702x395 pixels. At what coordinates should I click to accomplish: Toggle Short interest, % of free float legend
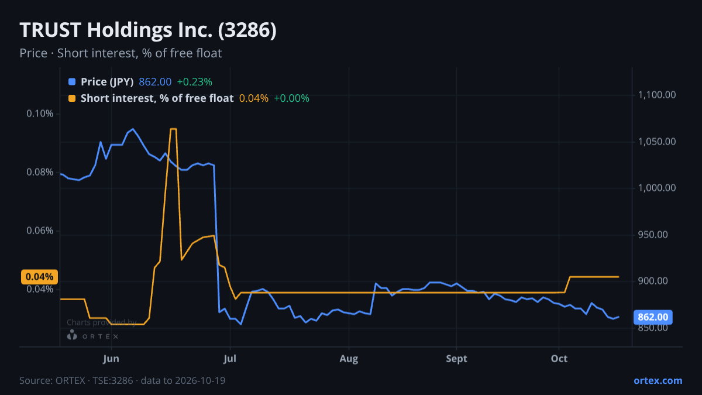(157, 98)
